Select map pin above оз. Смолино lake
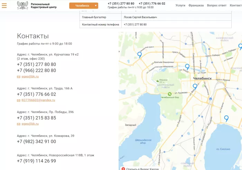Image resolution: width=242 pixels, height=170 pixels. point(226,118)
